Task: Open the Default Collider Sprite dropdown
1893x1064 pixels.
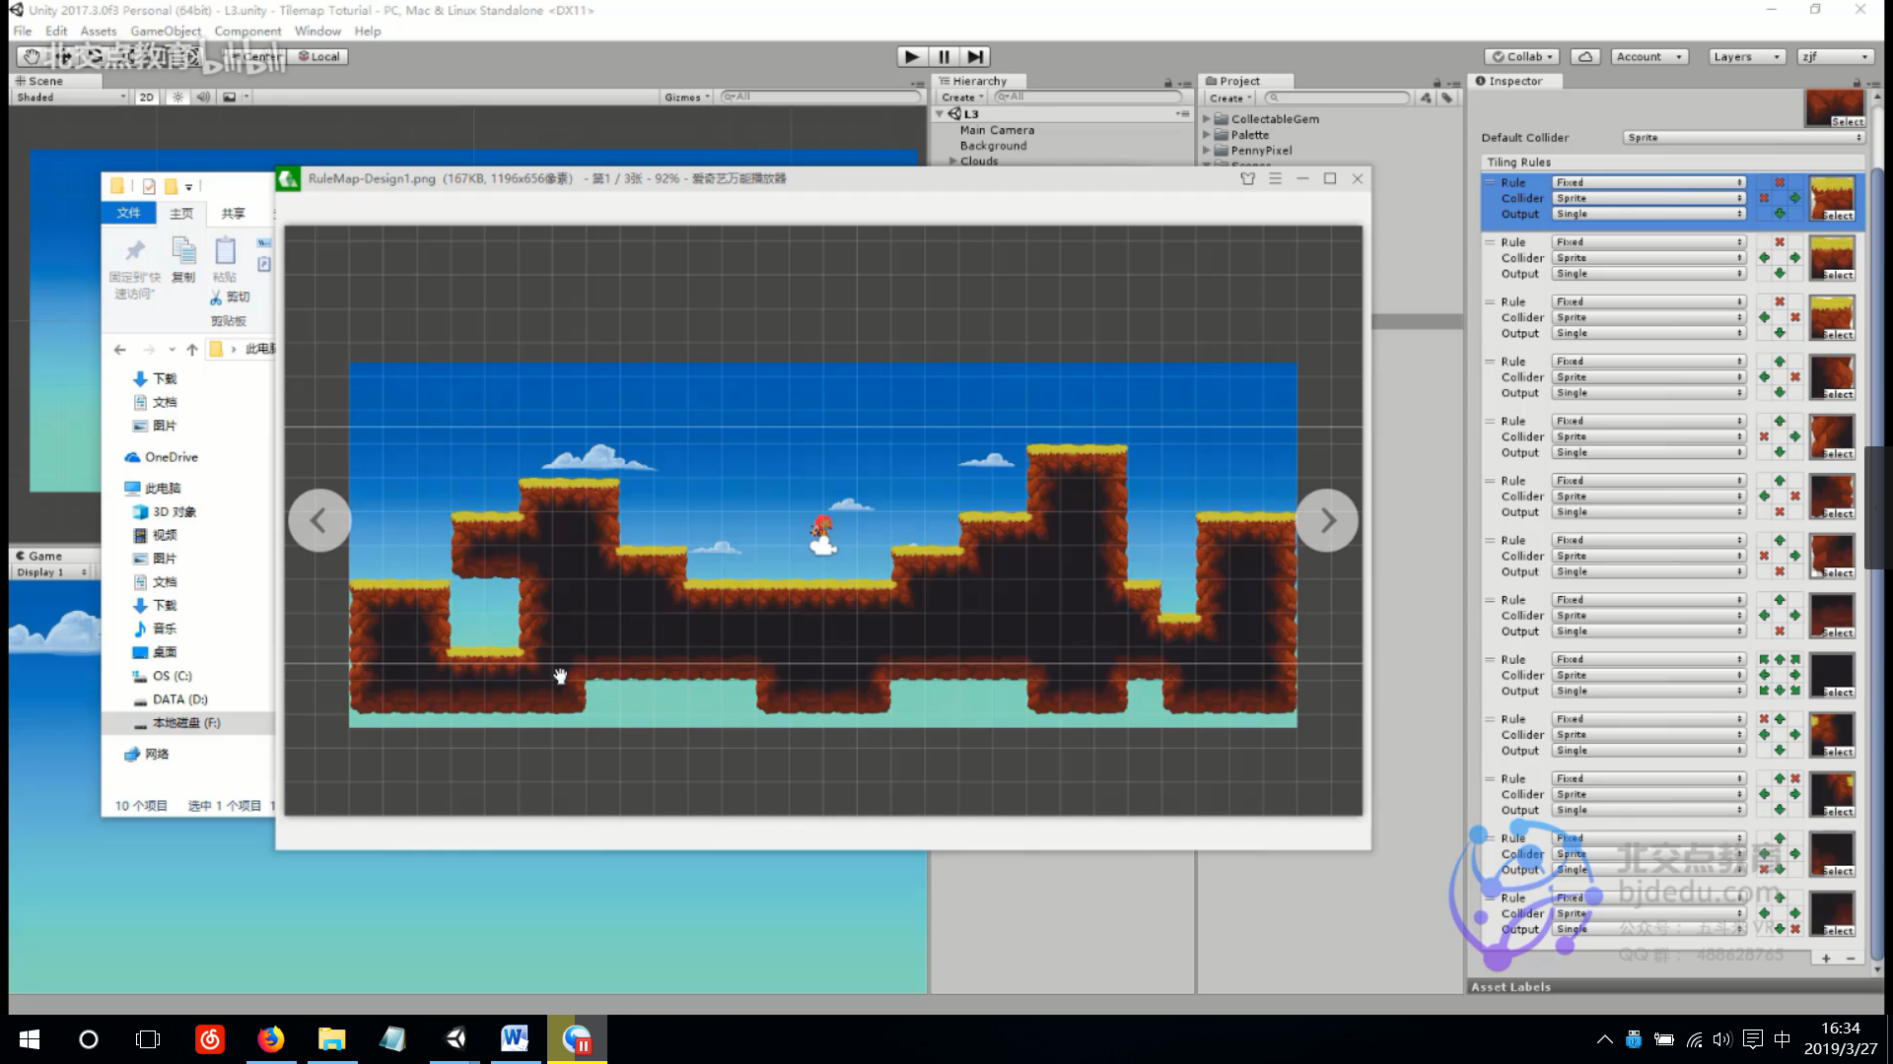Action: pos(1743,138)
